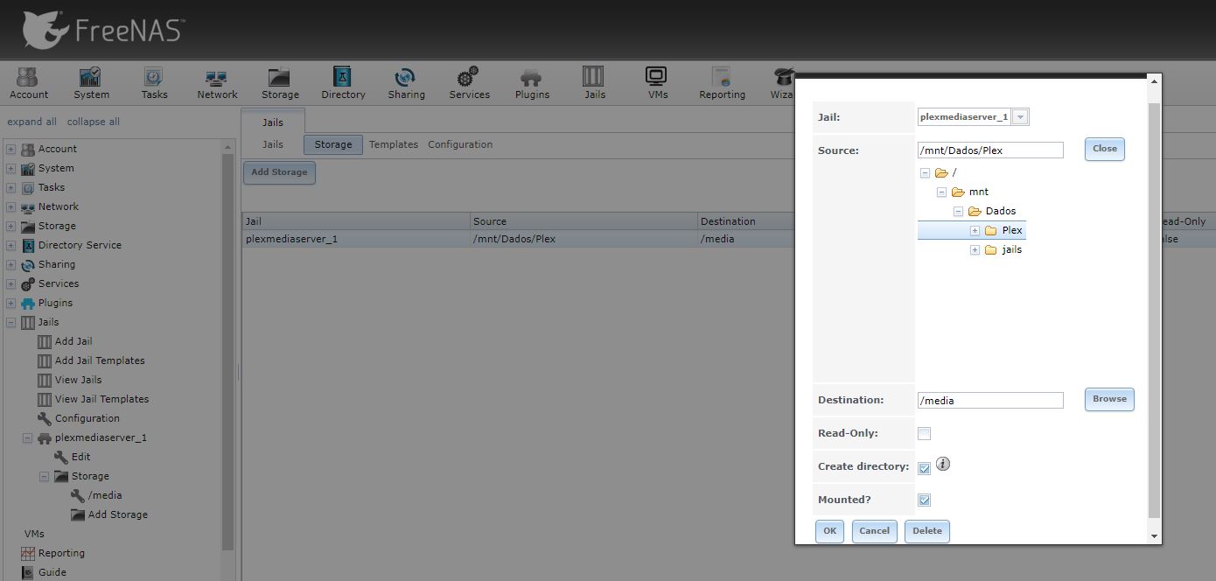Toggle the Read-Only checkbox
The height and width of the screenshot is (581, 1216).
pyautogui.click(x=925, y=433)
